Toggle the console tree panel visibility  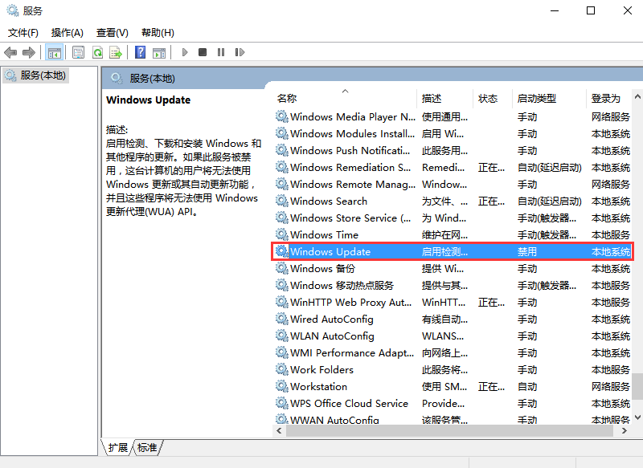[55, 52]
